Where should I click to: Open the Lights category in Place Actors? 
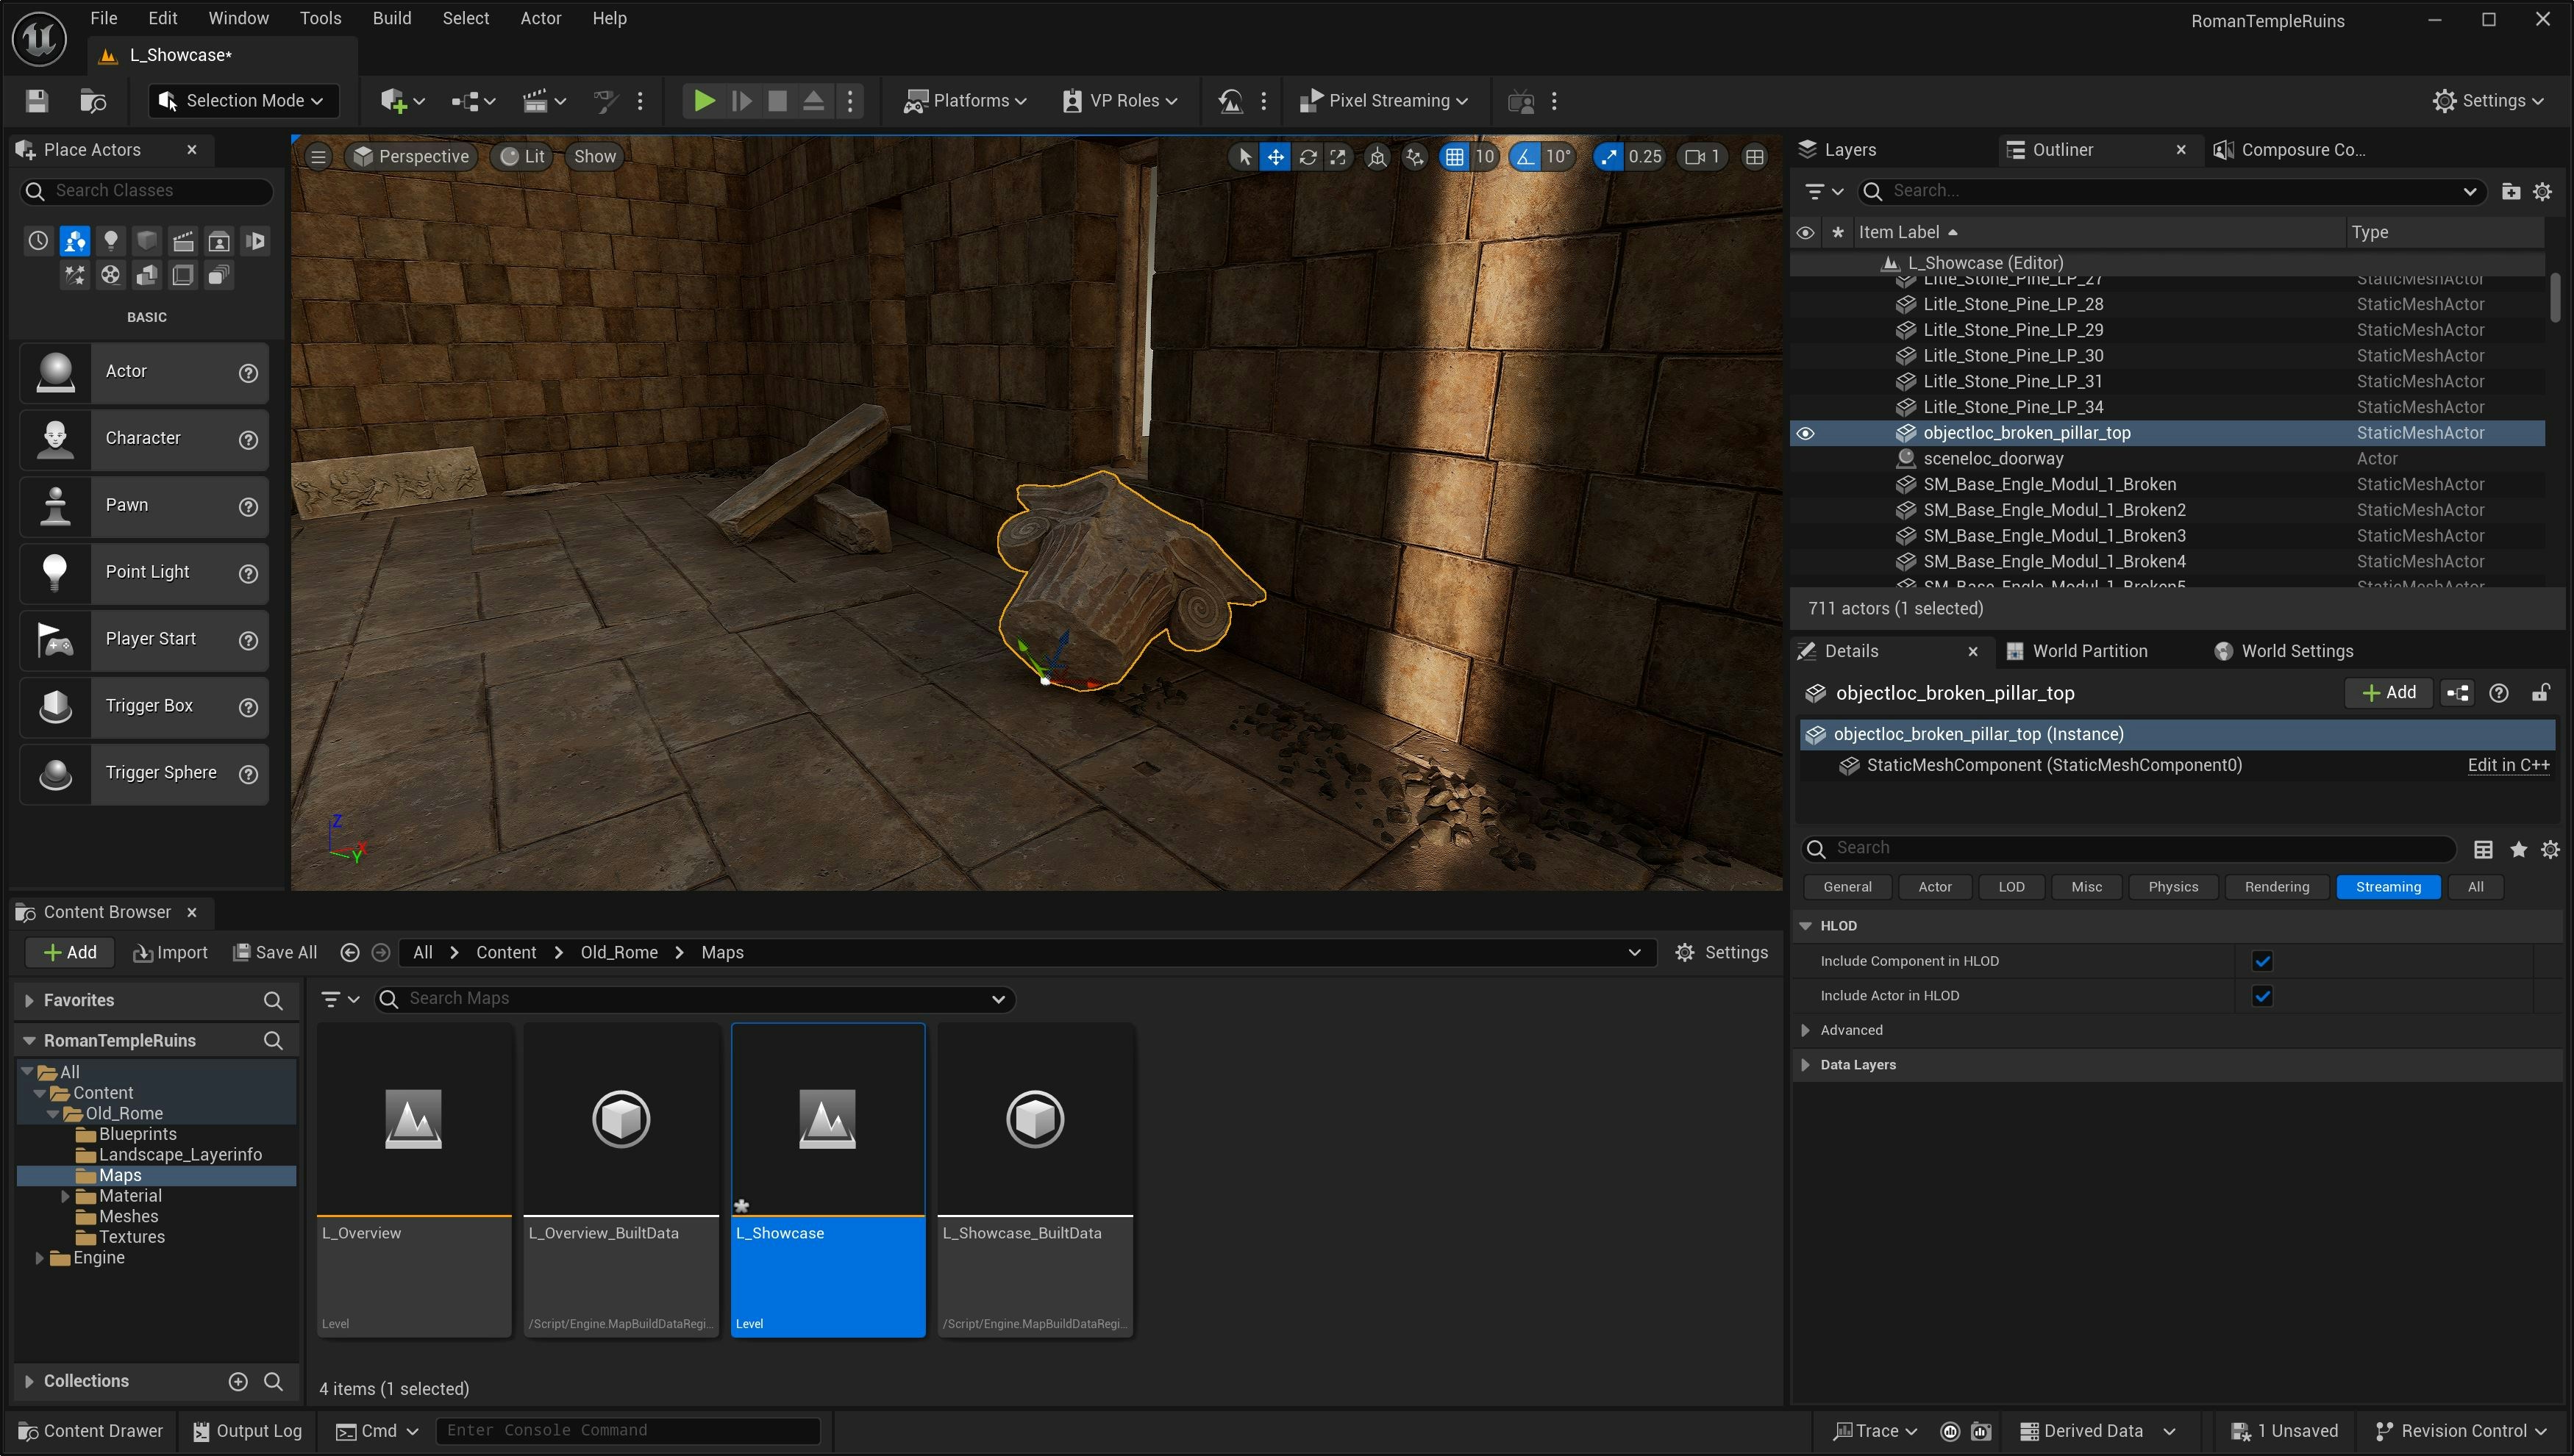coord(111,241)
